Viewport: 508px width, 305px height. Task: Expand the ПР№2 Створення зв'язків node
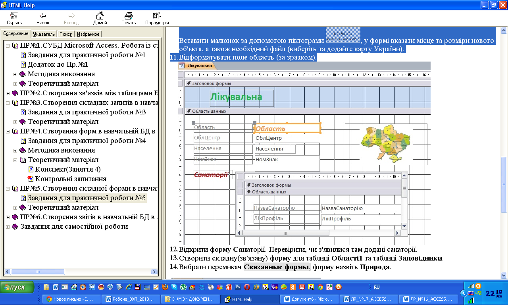[8, 93]
